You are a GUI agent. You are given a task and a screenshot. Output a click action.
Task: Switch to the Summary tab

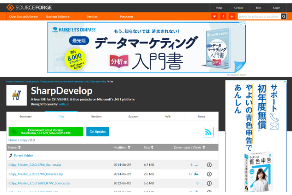click(x=26, y=117)
